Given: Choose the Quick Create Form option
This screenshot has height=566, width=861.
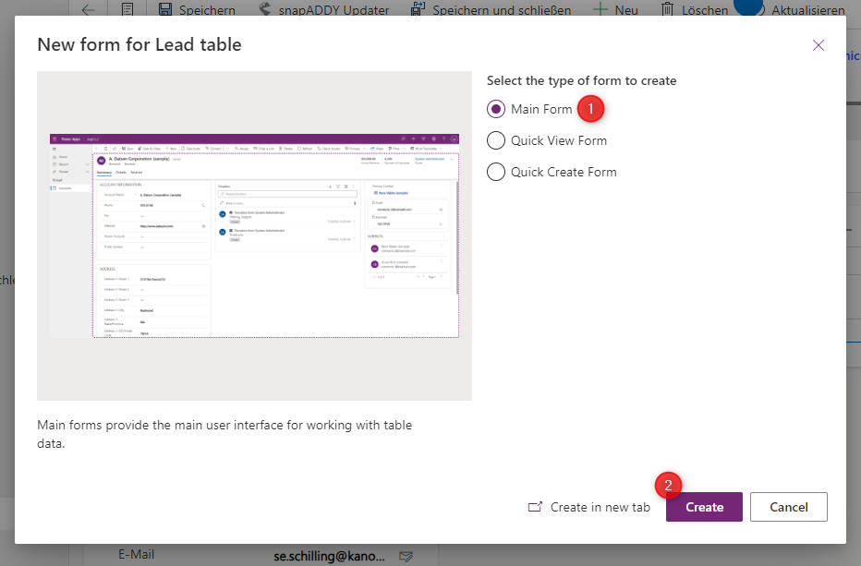Looking at the screenshot, I should coord(495,172).
